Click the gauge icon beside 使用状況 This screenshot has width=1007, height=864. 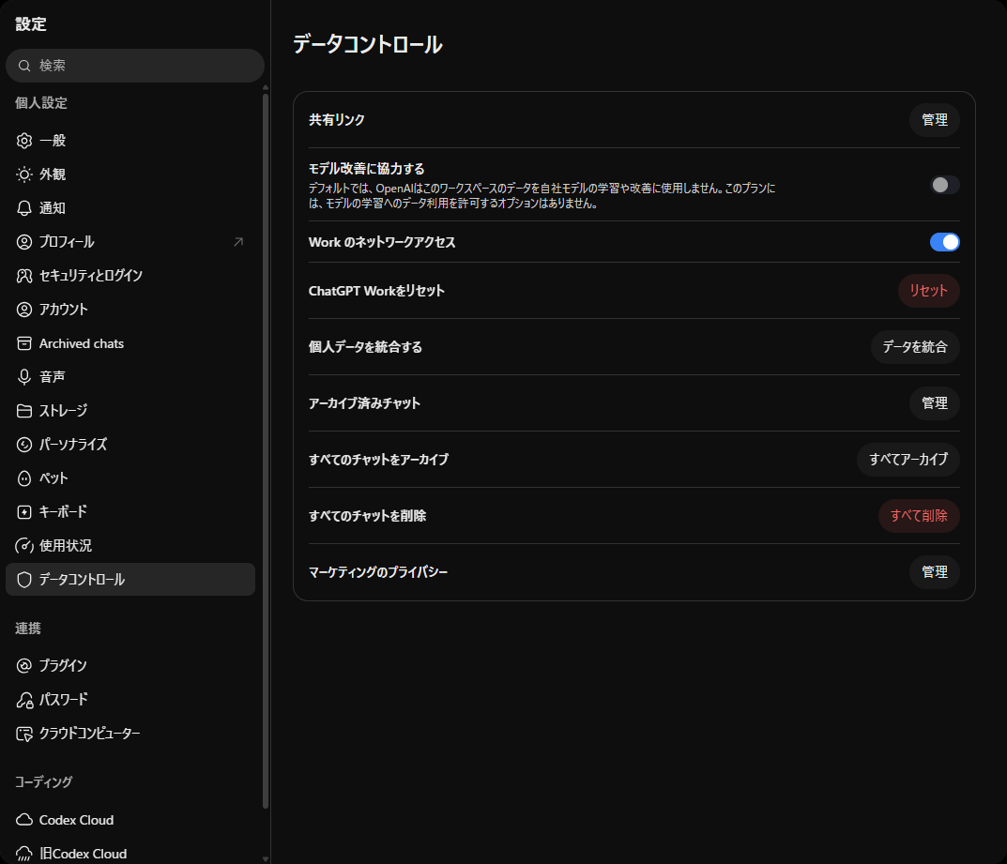[24, 546]
